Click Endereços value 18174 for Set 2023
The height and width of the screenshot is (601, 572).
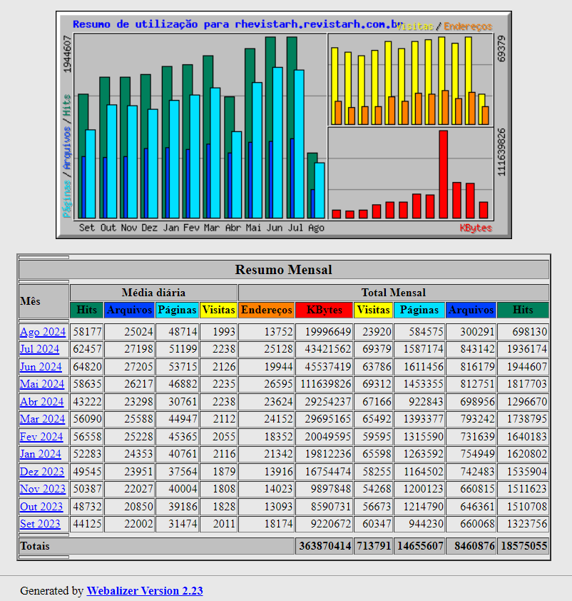coord(278,524)
